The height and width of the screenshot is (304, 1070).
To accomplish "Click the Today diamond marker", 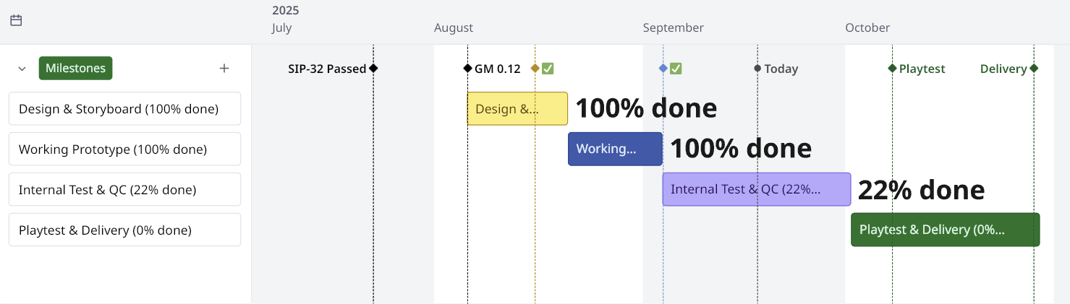I will [x=757, y=69].
